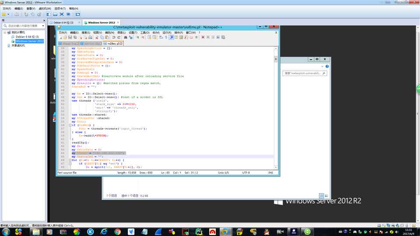Open Notepad++ 设置(T) menu
The image size is (420, 236).
coord(133,33)
